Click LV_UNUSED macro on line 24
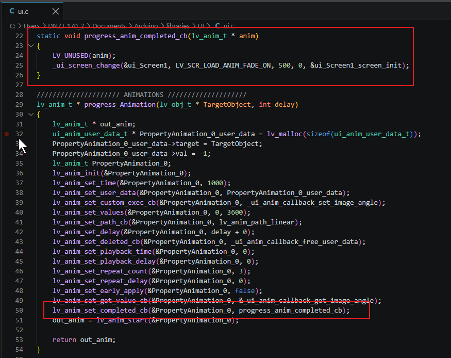This screenshot has width=451, height=358. 71,56
